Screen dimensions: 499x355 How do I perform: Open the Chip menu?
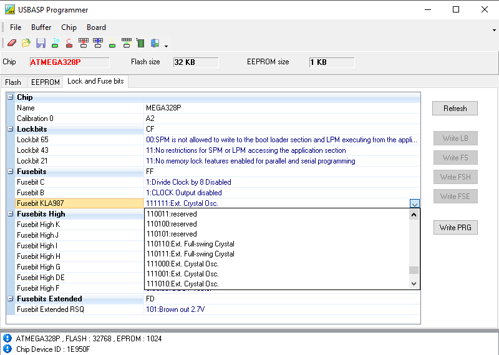point(69,27)
